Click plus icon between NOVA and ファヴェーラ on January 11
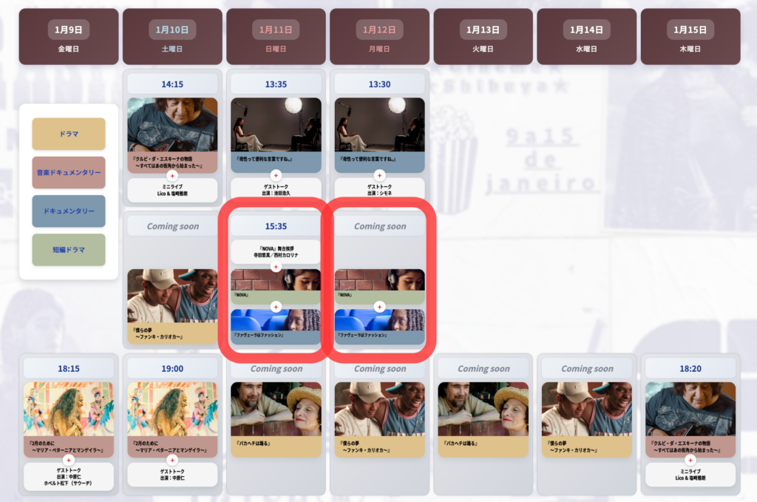 pyautogui.click(x=276, y=307)
